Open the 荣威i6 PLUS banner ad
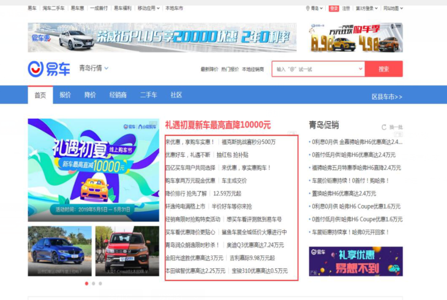Viewport: 447px width, 300px height. pos(162,37)
